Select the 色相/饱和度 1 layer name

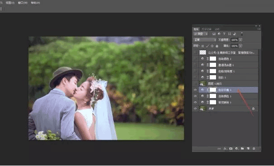[x=226, y=71]
